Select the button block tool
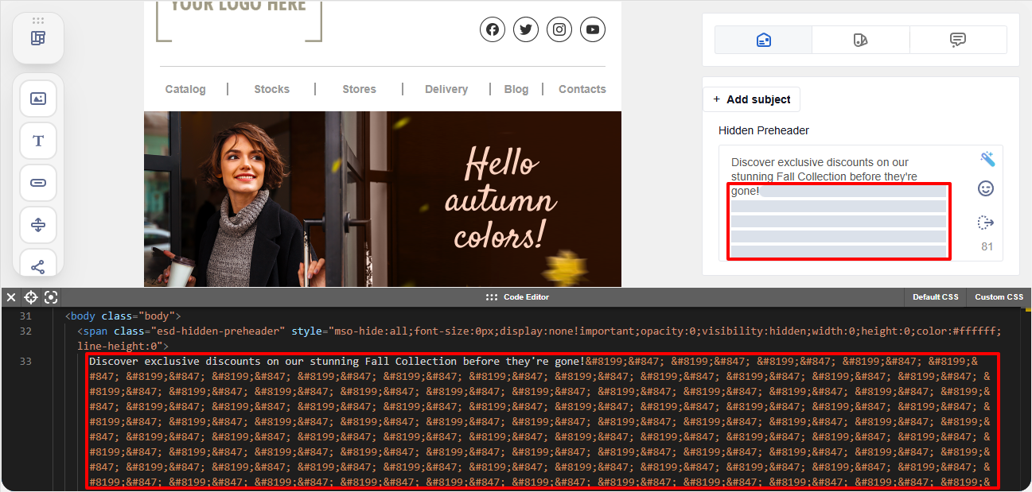Viewport: 1032px width, 492px height. coord(37,183)
